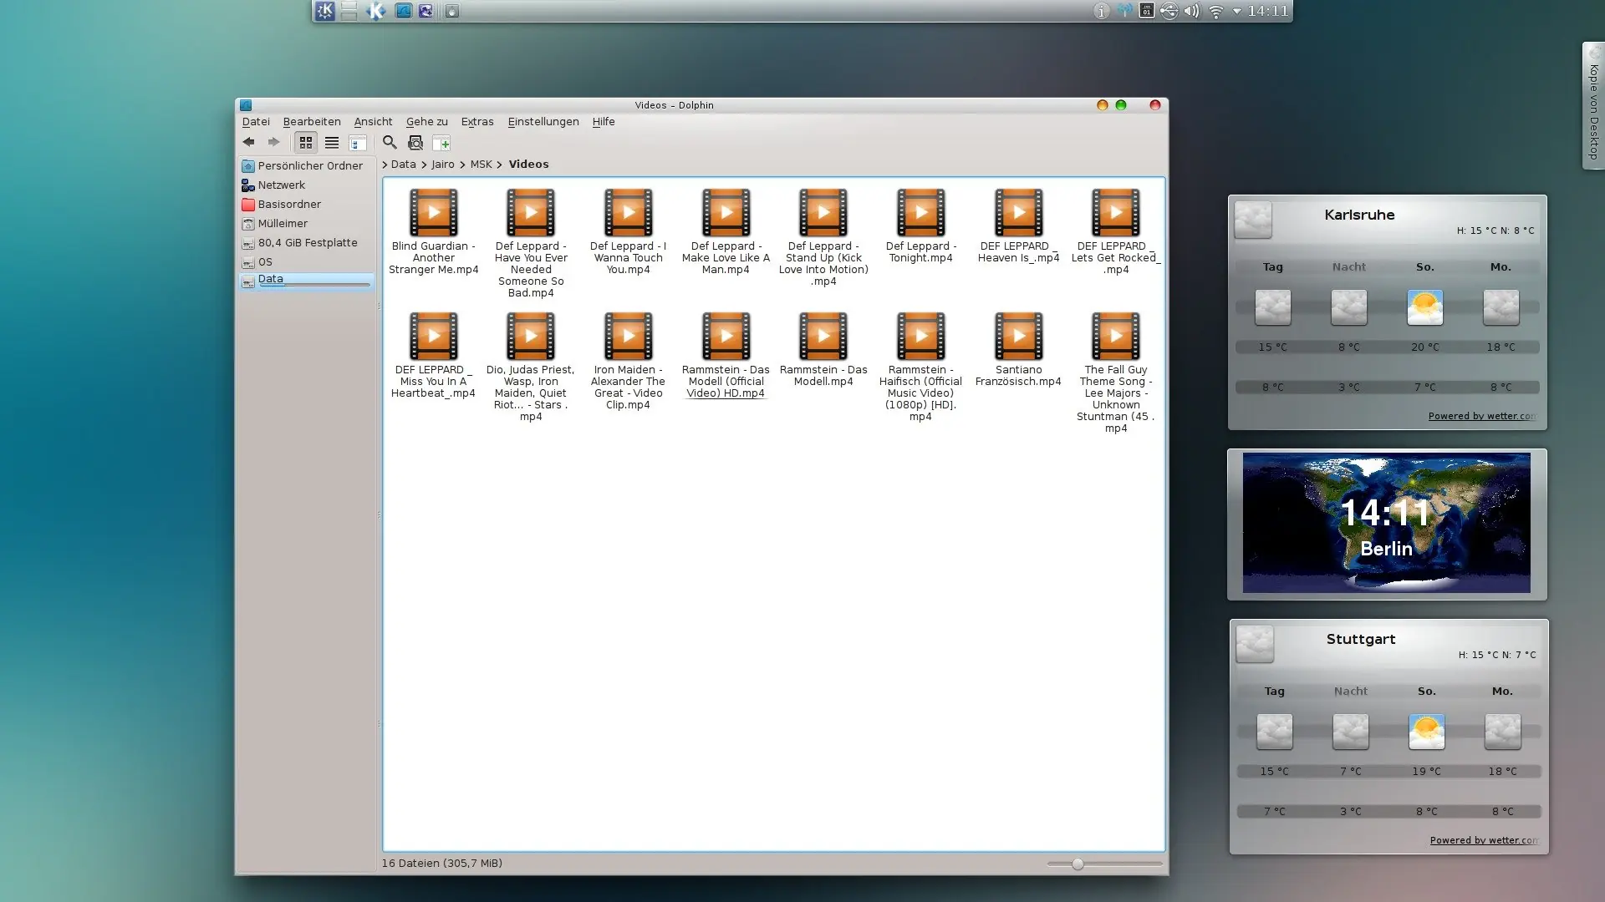Click the virtual desktop pager in panel

pos(349,11)
